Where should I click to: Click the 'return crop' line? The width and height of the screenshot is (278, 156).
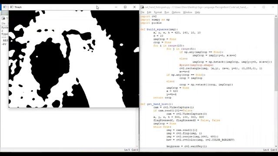[x=162, y=97]
